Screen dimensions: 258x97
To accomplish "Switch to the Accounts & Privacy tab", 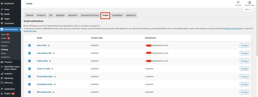I will pyautogui.click(x=90, y=15).
